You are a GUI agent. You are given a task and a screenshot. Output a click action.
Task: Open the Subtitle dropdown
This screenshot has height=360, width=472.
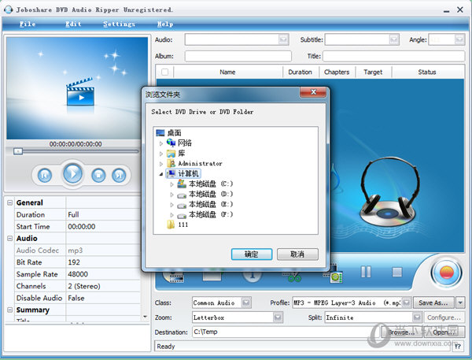pos(394,39)
